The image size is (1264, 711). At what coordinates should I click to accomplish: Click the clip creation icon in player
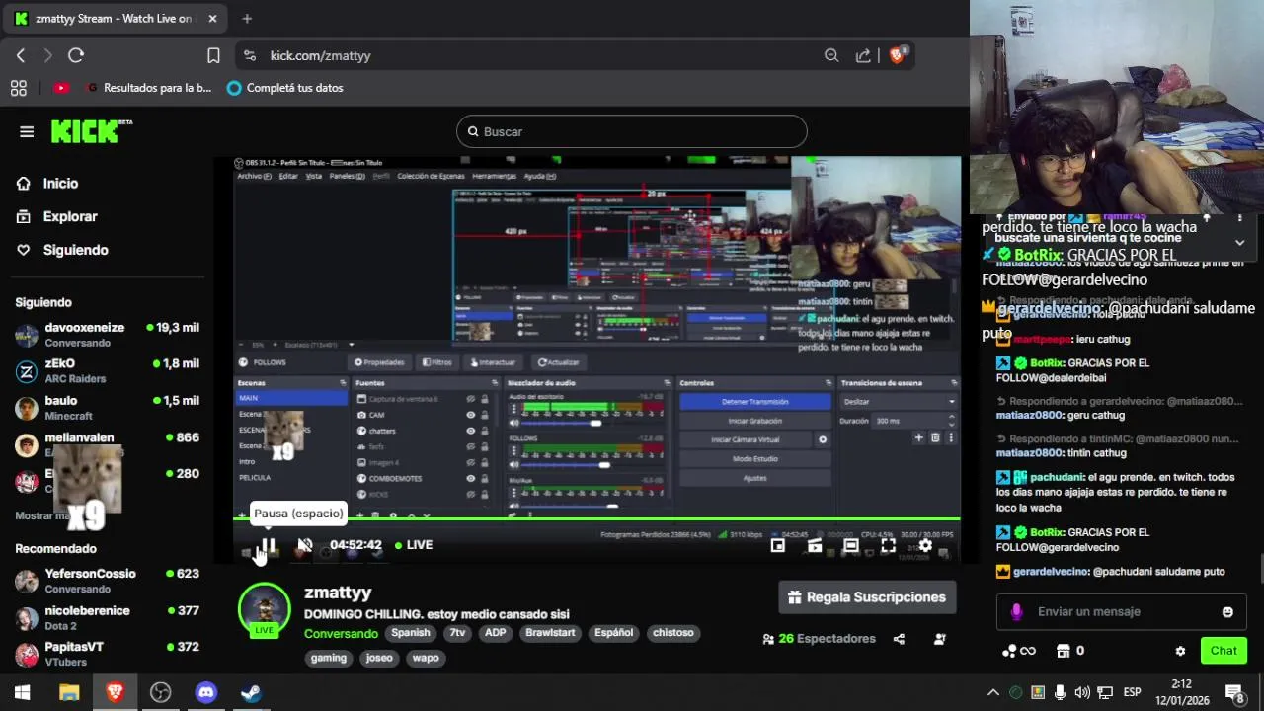point(815,545)
